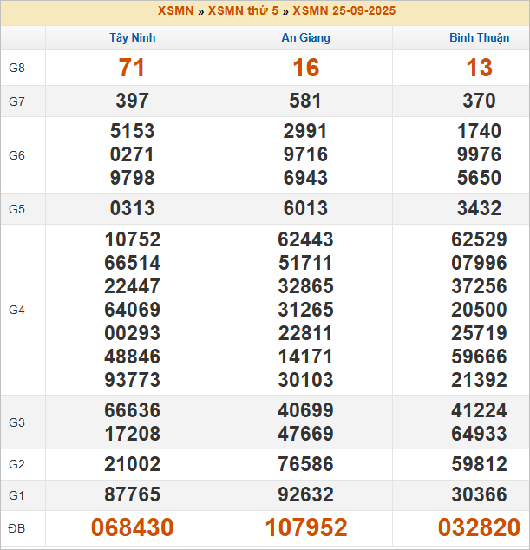Open the first XSMN breadcrumb link
This screenshot has width=530, height=550.
(x=175, y=11)
